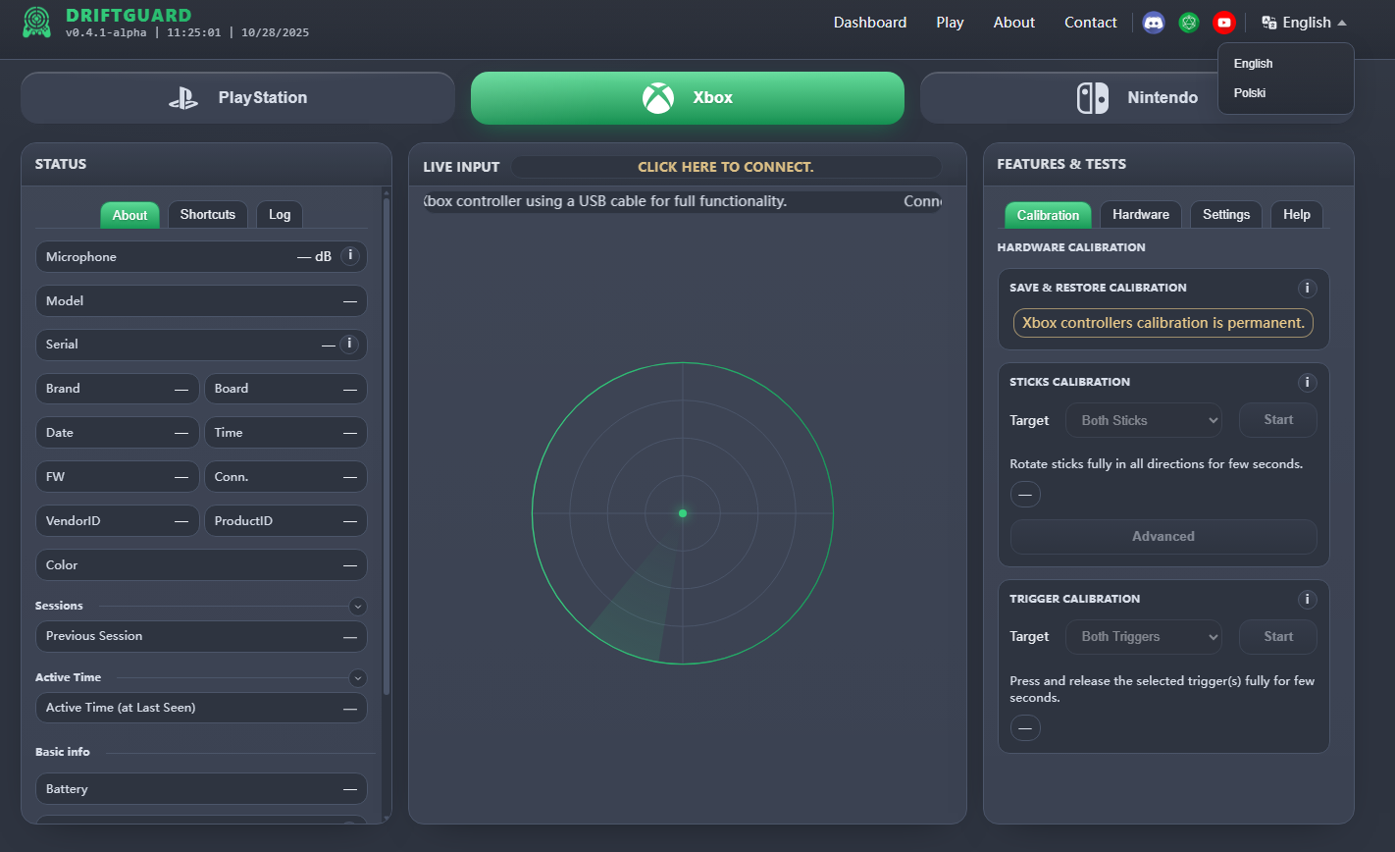This screenshot has width=1395, height=852.
Task: Click here to connect banner
Action: tap(726, 167)
